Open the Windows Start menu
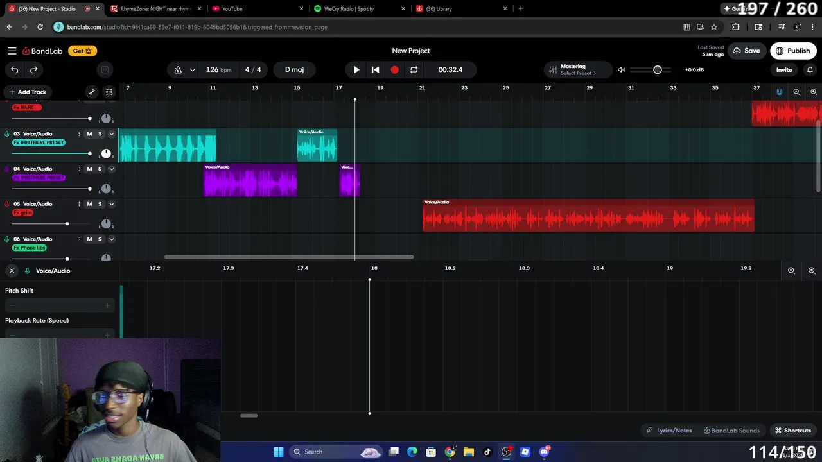Image resolution: width=822 pixels, height=462 pixels. coord(278,452)
